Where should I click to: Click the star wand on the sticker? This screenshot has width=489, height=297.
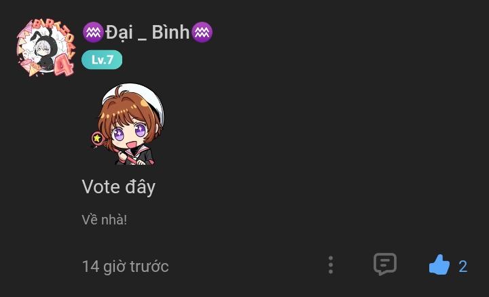point(97,138)
